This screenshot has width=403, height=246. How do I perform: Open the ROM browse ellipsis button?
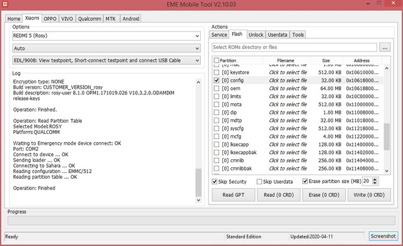(x=385, y=48)
